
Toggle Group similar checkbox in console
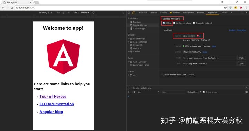click(204, 92)
